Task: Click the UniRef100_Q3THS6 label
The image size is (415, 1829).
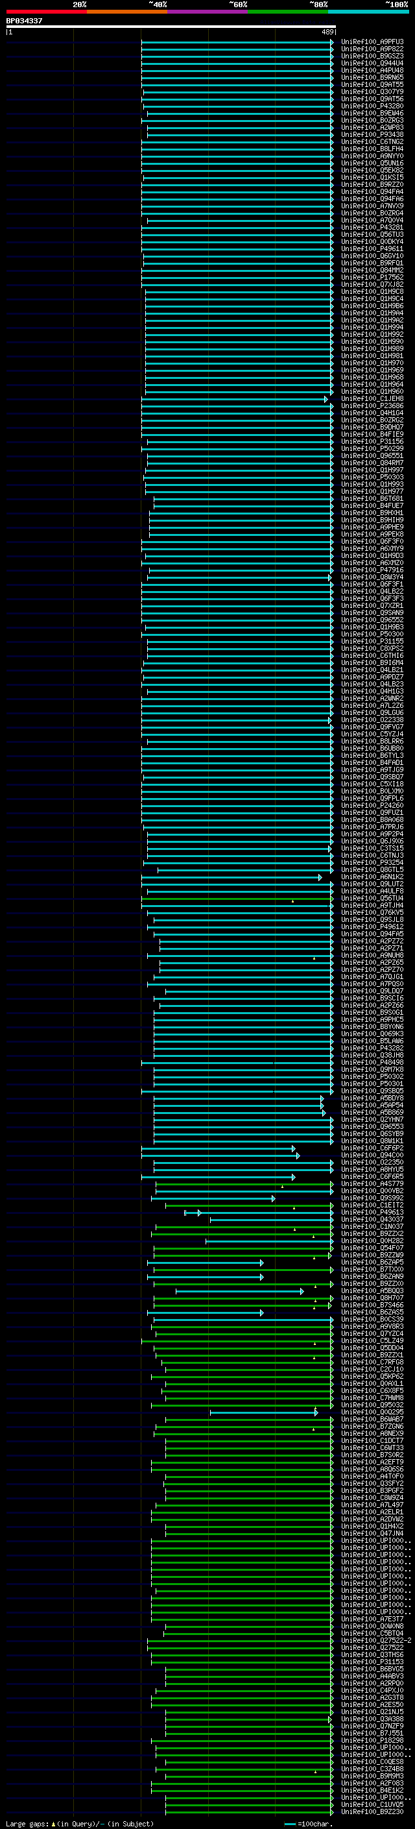Action: point(372,1654)
